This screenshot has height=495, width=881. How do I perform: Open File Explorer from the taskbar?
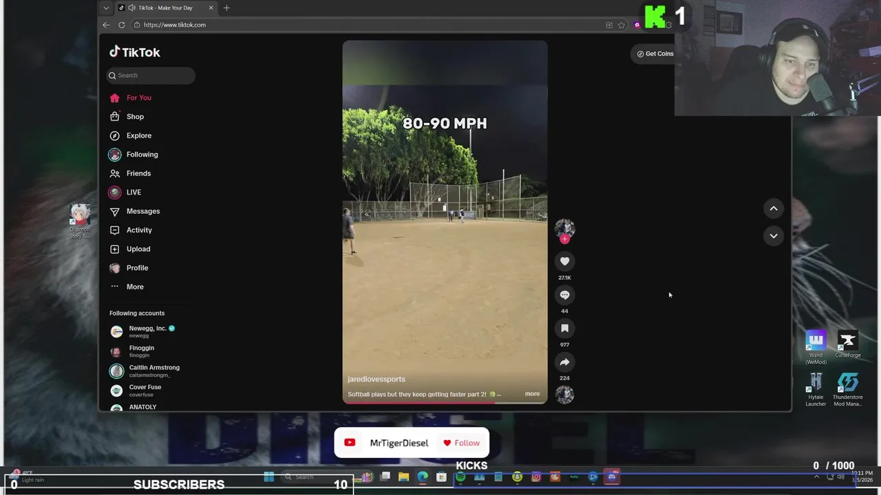403,477
